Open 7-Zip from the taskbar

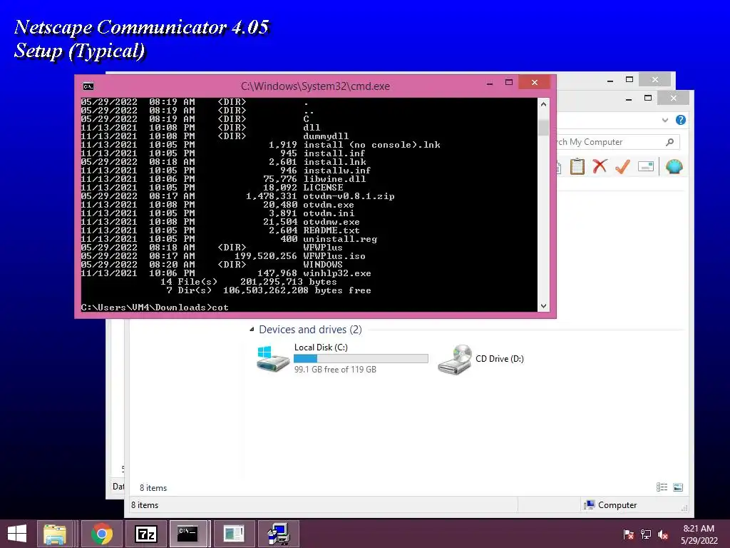(145, 534)
